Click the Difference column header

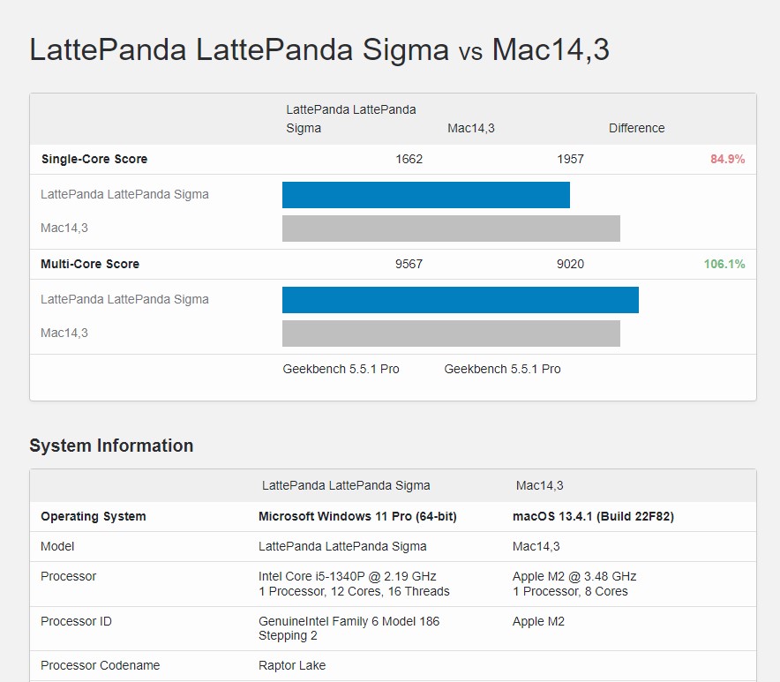[x=636, y=128]
